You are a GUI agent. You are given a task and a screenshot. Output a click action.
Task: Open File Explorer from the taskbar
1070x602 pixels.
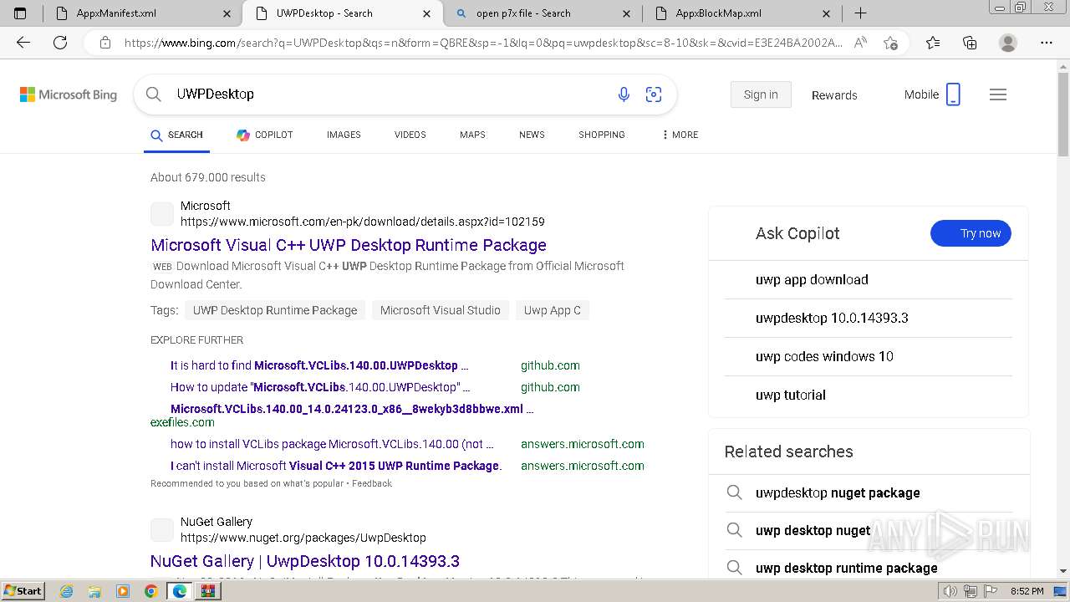[x=94, y=591]
